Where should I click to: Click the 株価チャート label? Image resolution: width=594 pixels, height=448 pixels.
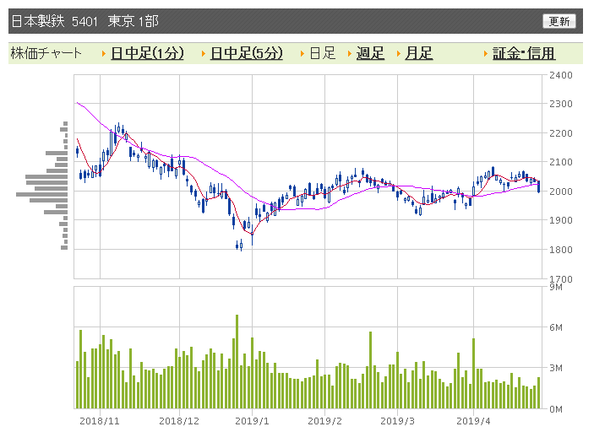point(46,53)
